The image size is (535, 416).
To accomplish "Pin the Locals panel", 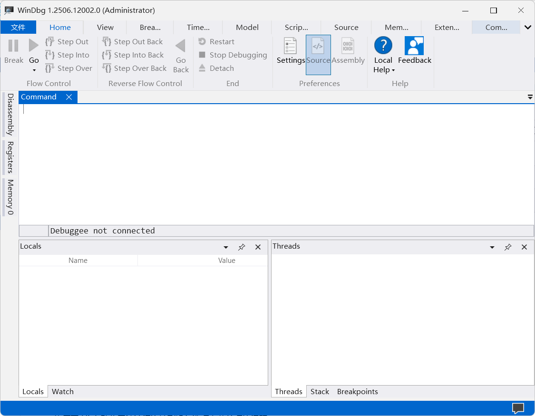I will pos(242,247).
